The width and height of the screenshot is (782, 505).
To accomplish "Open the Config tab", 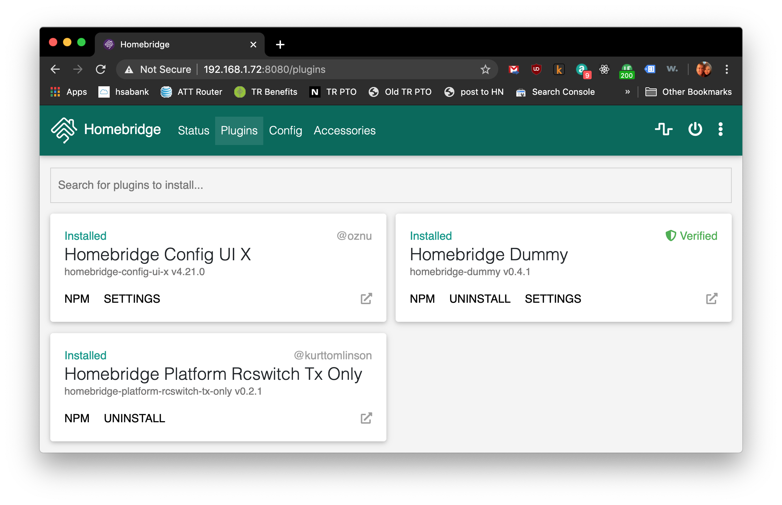I will click(x=285, y=130).
